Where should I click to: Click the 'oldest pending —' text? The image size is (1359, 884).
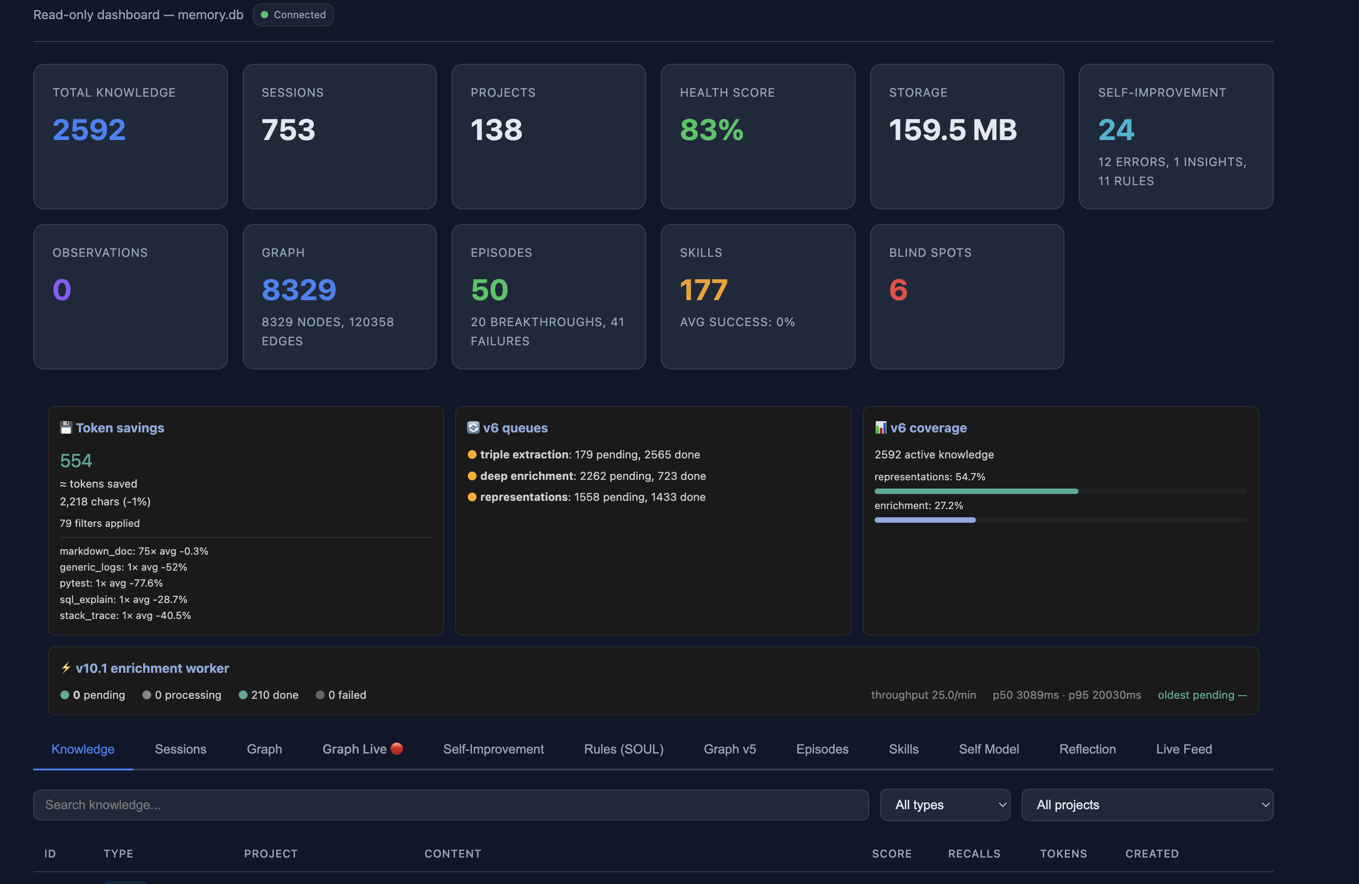[1202, 695]
